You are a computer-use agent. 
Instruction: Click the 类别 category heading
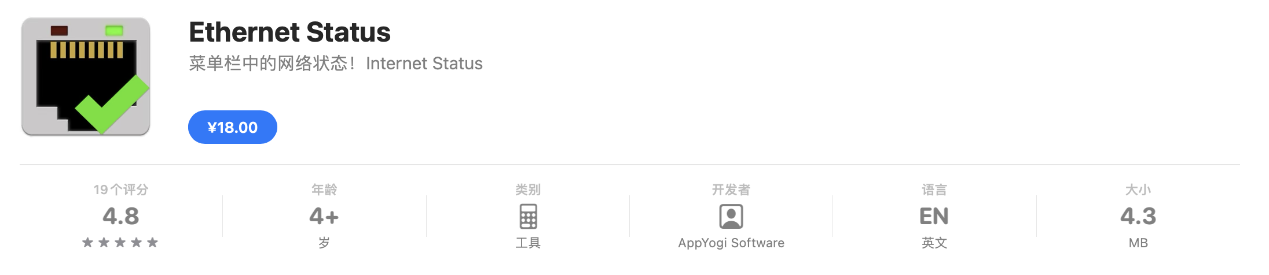click(528, 189)
